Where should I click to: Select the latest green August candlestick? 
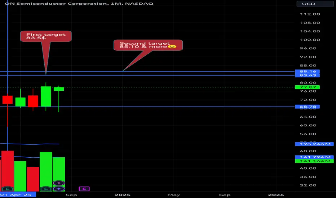click(x=59, y=89)
